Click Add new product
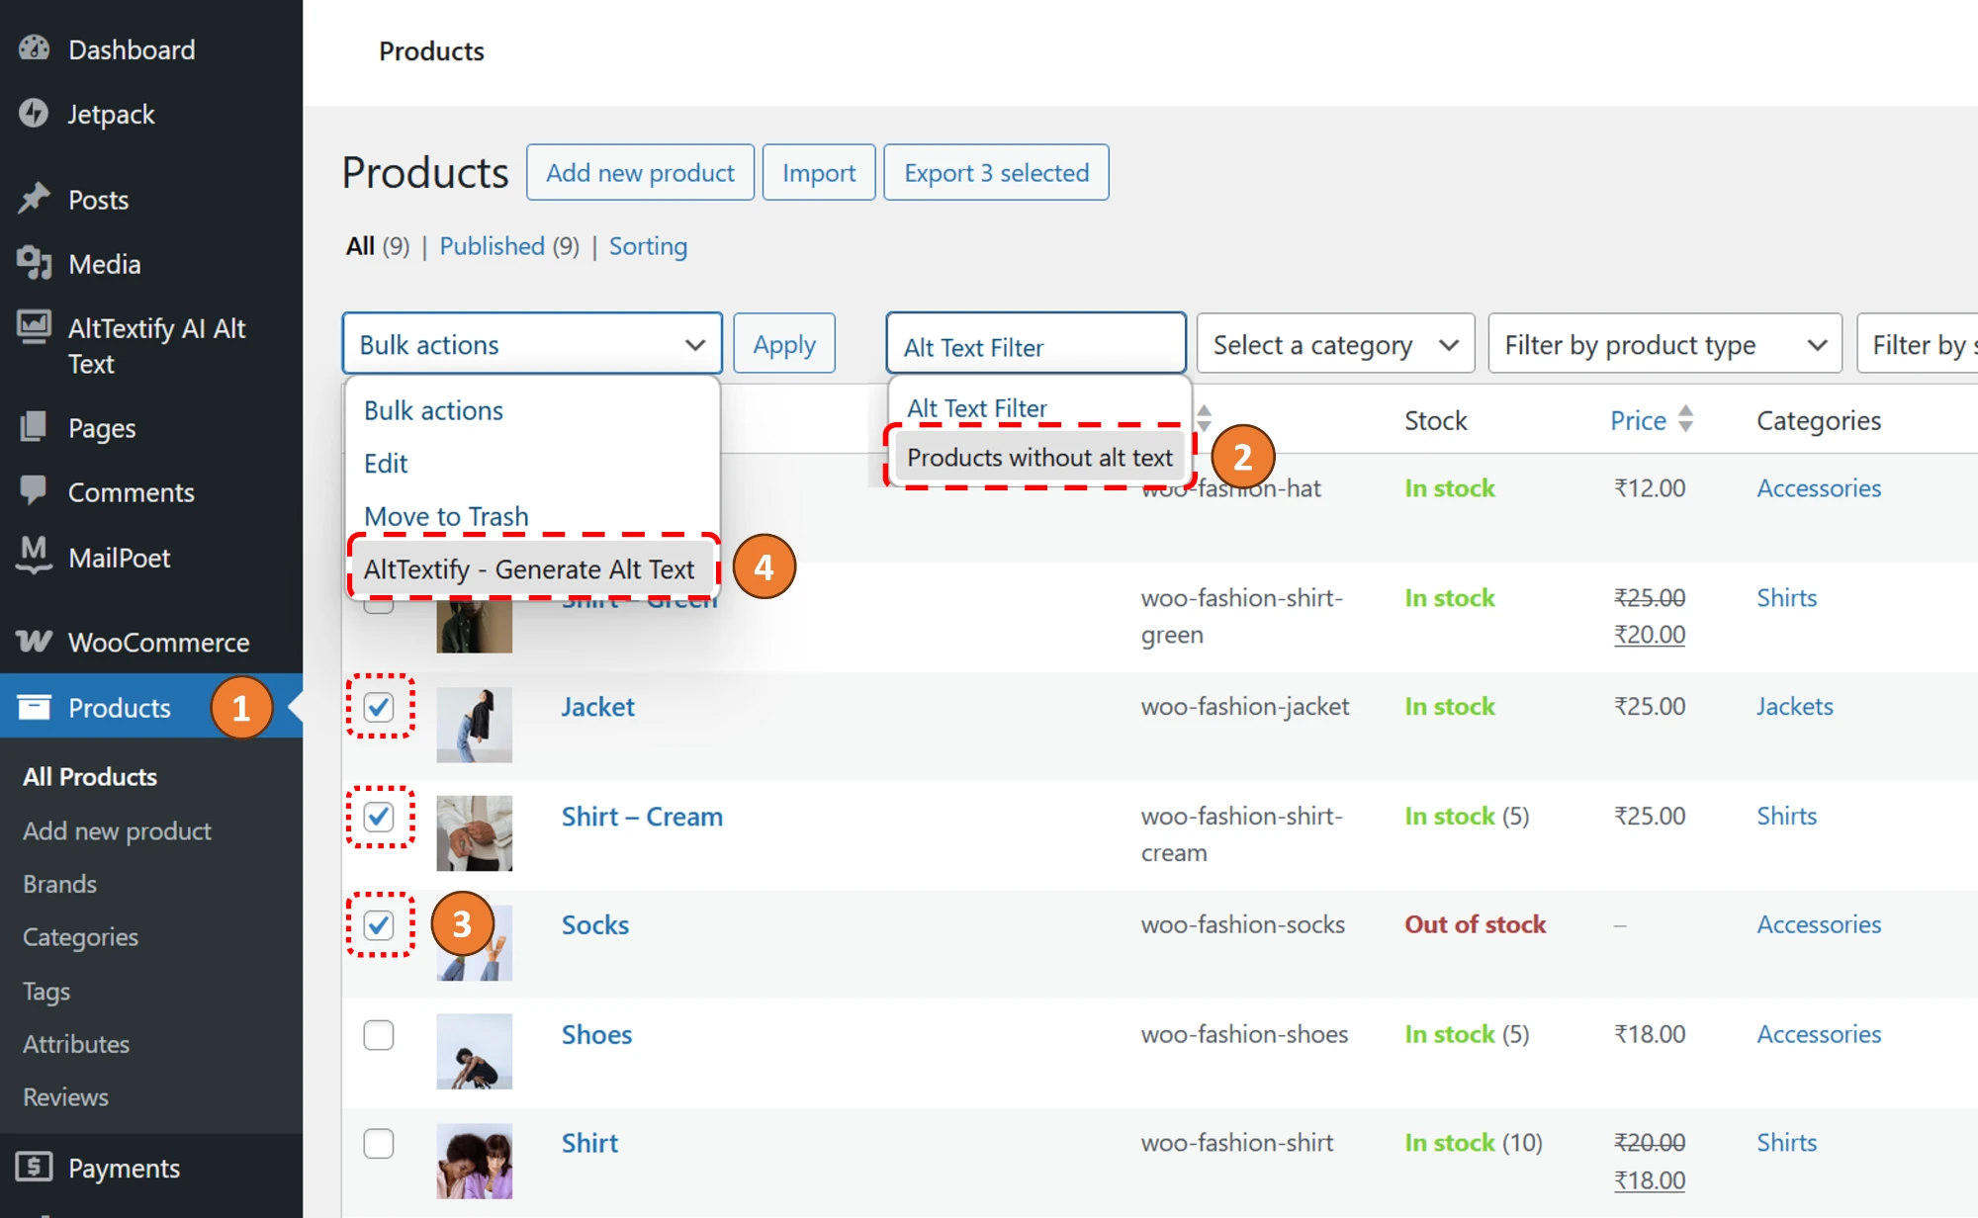The width and height of the screenshot is (1978, 1218). point(640,171)
